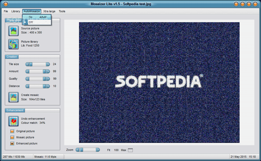Screen dimensions: 261x161
Task: Click the Distance slider handle
Action: pos(44,86)
